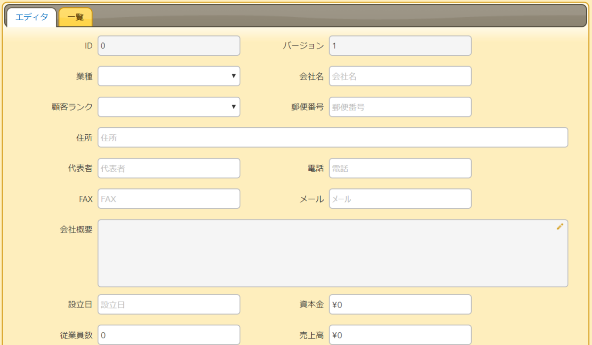Click the 設立日 label text

(80, 305)
